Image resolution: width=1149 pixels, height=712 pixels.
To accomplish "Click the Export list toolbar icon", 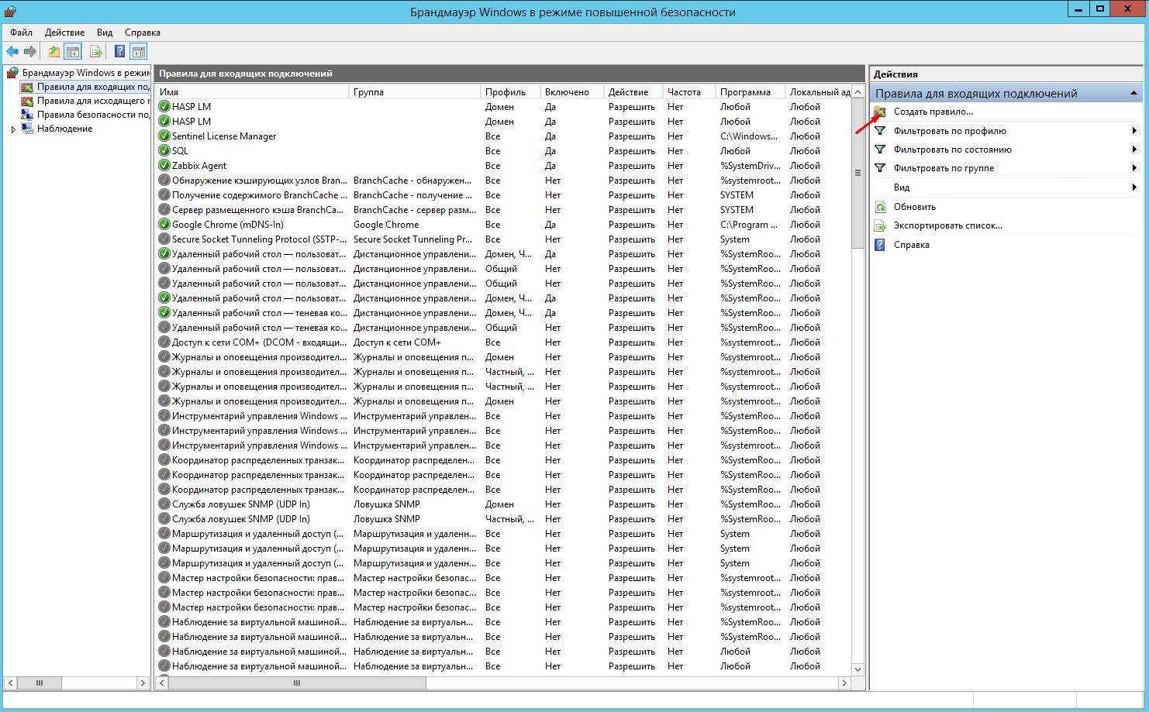I will pos(96,52).
